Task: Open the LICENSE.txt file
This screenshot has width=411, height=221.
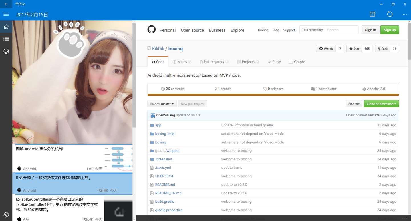Action: pyautogui.click(x=164, y=176)
